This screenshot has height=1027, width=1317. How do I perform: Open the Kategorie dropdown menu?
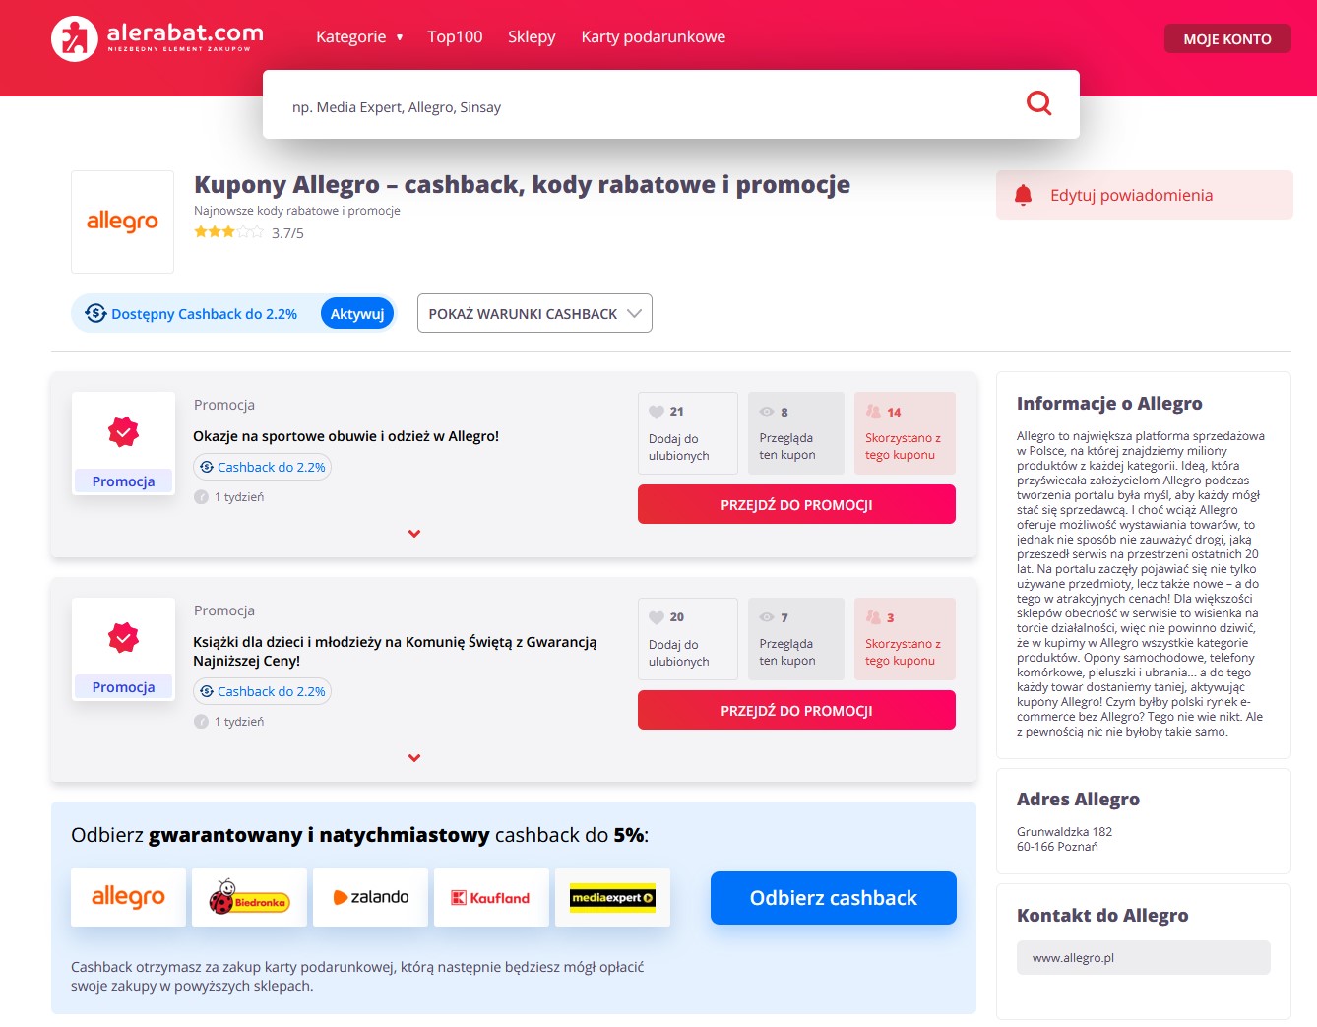click(359, 36)
